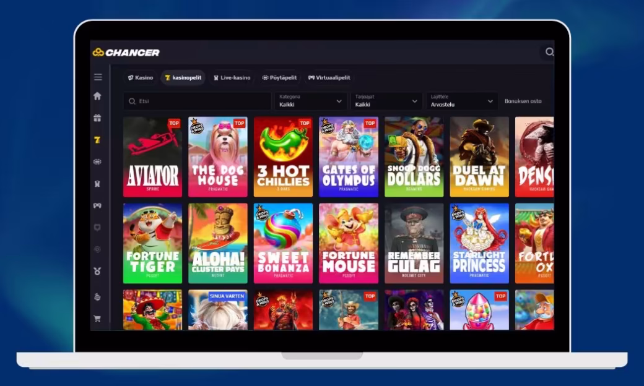Screen dimensions: 644x386
Task: Expand the Kategoria dropdown
Action: tap(310, 101)
